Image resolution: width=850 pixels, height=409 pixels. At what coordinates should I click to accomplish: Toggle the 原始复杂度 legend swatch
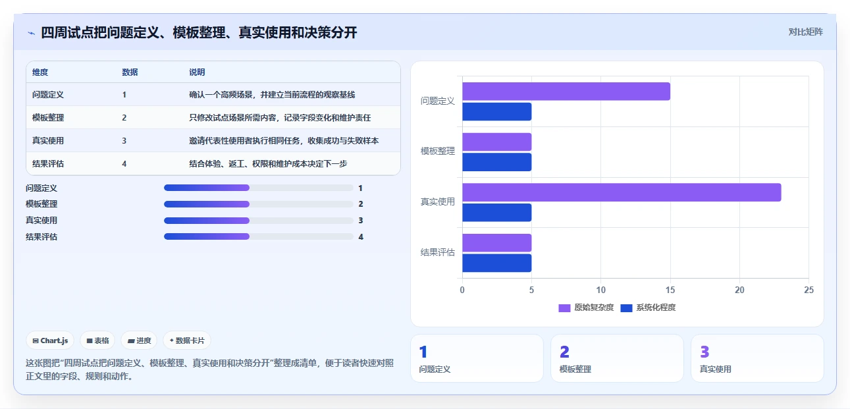(564, 308)
